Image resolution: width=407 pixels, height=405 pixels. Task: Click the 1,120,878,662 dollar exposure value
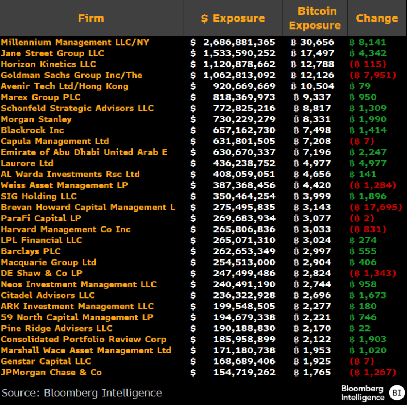pyautogui.click(x=239, y=64)
